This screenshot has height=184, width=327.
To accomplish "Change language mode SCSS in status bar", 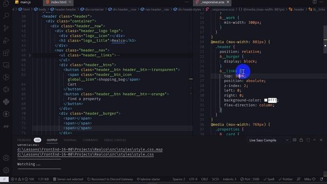I will 216,179.
